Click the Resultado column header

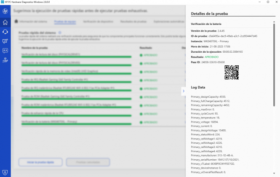click(x=146, y=48)
